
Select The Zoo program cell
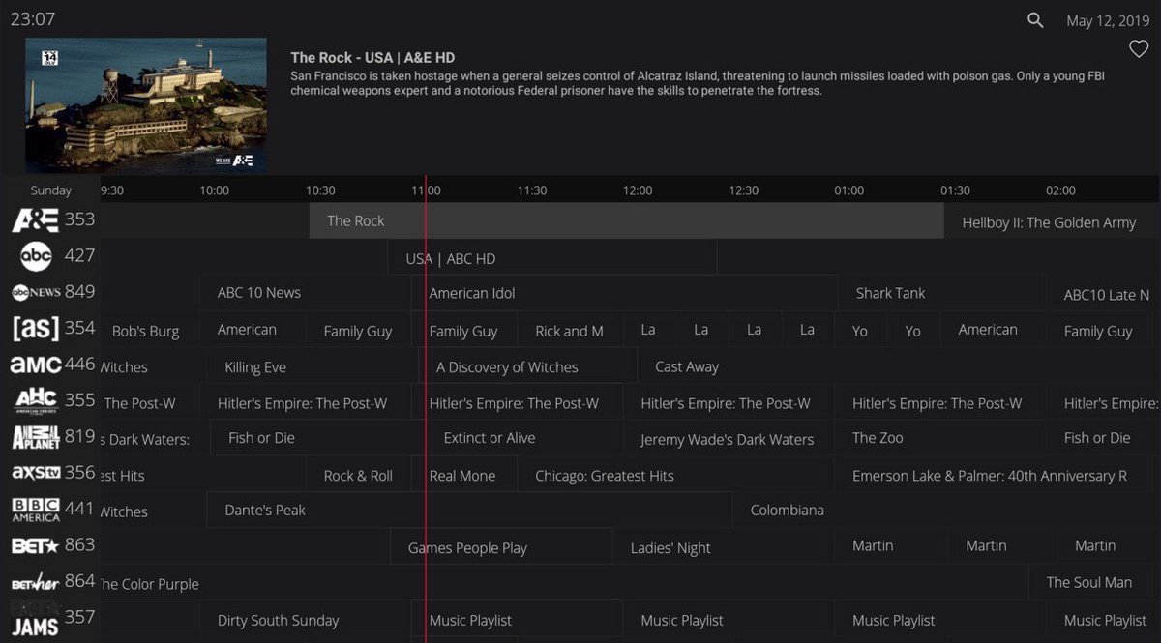(940, 438)
